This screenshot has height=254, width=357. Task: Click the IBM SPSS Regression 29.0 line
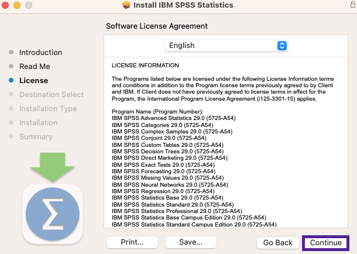[x=163, y=191]
